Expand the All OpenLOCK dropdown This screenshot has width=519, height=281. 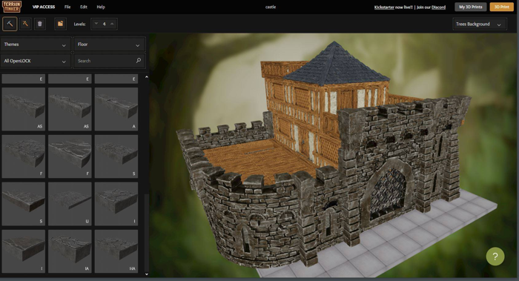pyautogui.click(x=36, y=61)
